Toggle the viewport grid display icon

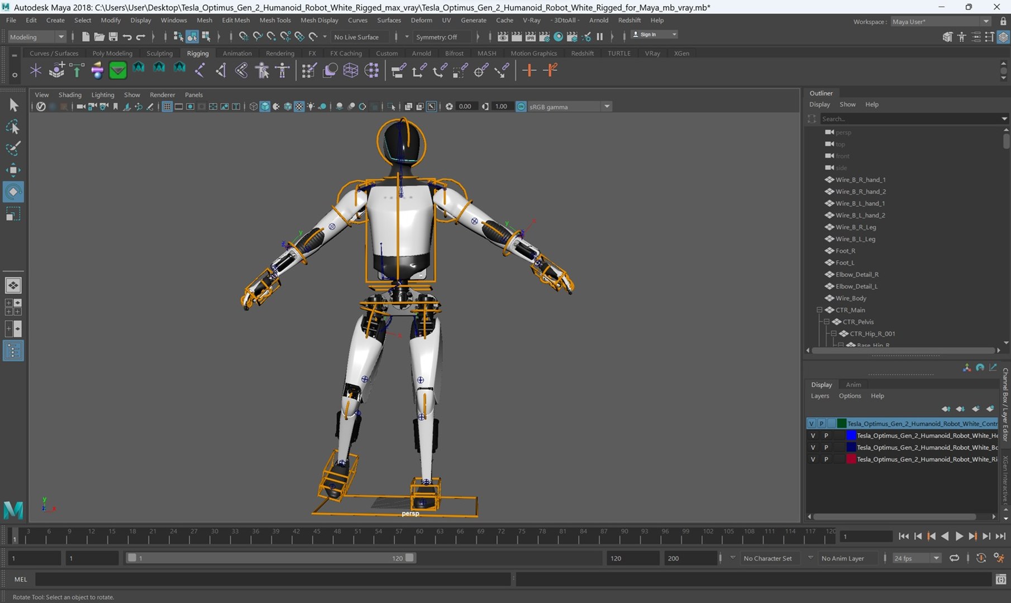(166, 107)
